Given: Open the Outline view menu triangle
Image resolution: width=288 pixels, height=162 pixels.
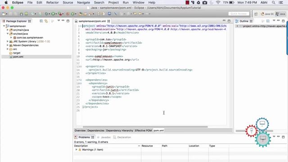Looking at the screenshot, I should click(274, 21).
